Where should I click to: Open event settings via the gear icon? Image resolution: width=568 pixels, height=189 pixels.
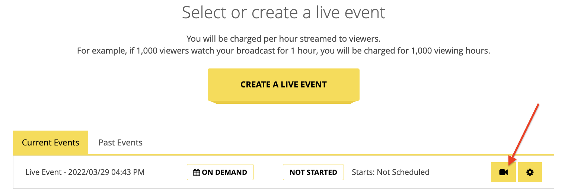coord(530,172)
